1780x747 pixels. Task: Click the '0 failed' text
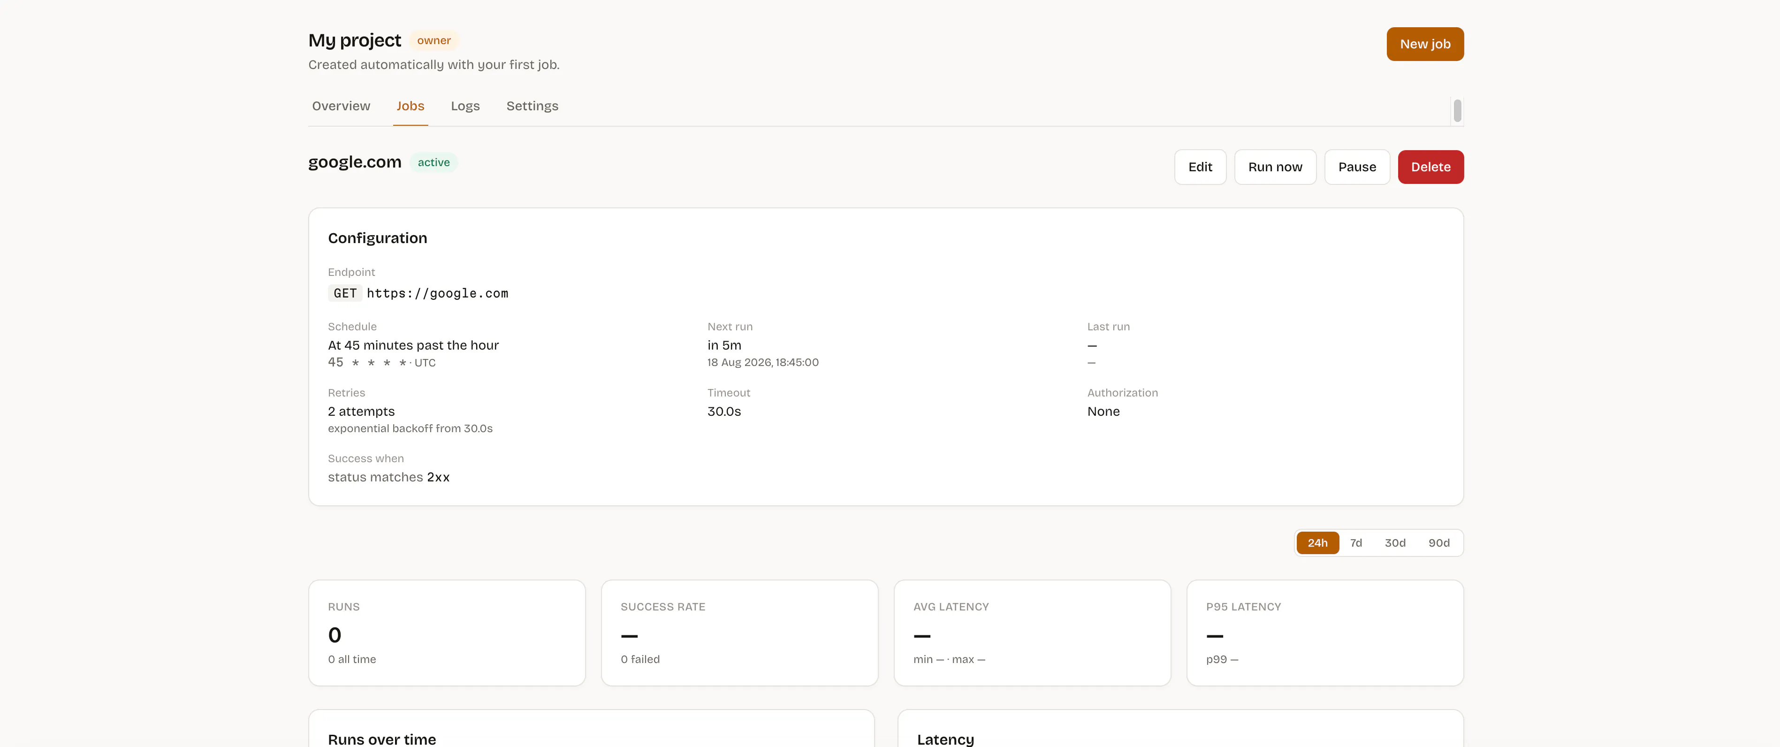click(640, 660)
